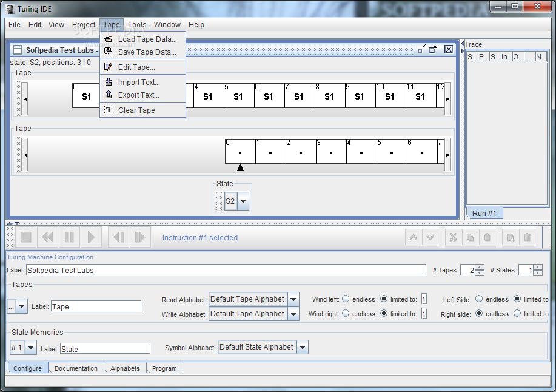The height and width of the screenshot is (392, 556).
Task: Click the Rewind double-arrow button
Action: point(47,237)
